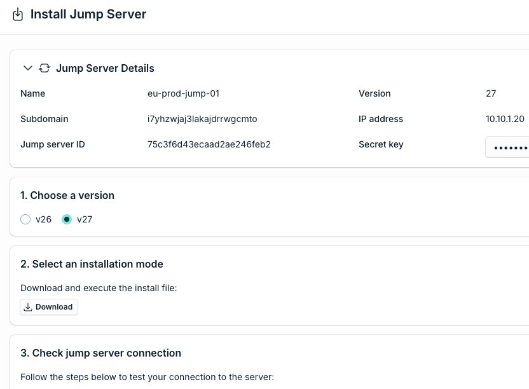Click the Install Jump Server page title
Screen dimensions: 529x389
coord(88,14)
